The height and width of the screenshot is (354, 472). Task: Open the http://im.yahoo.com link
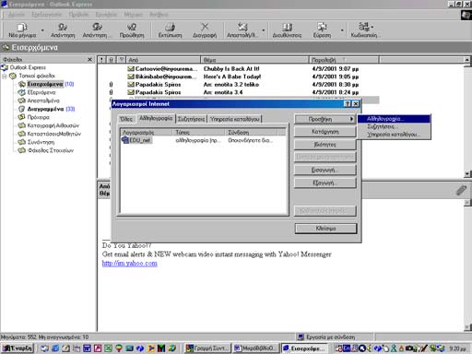tap(130, 264)
